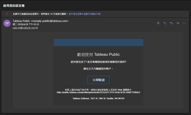
Task: Click the 立即驗證 verify button
Action: coord(99,80)
